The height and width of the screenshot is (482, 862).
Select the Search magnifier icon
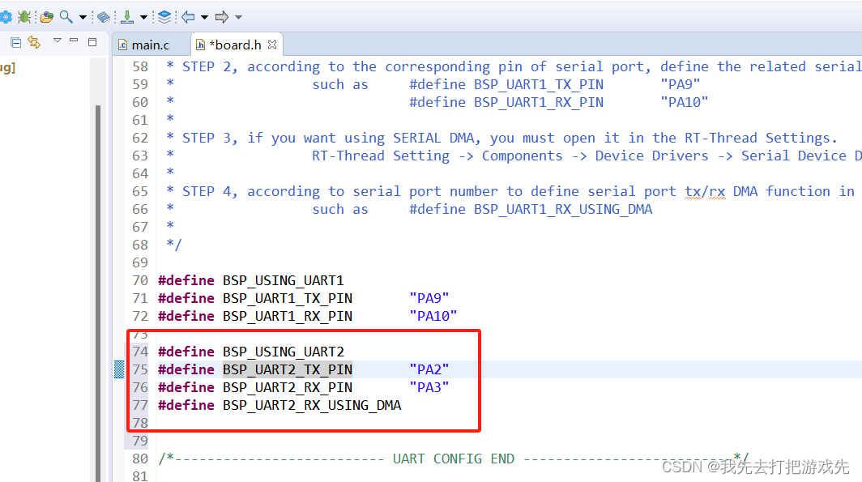tap(65, 16)
